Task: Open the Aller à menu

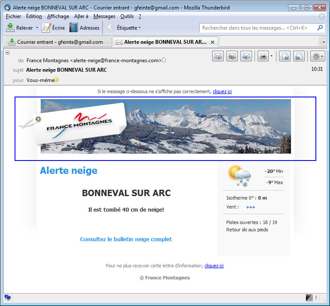Action: (81, 16)
